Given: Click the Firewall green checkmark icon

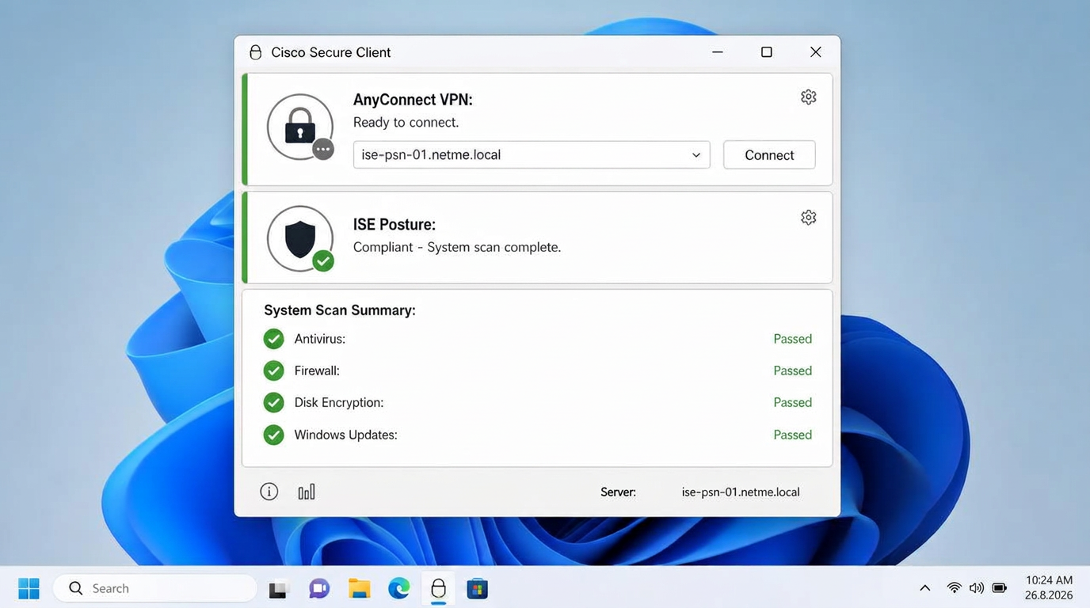Looking at the screenshot, I should 273,370.
